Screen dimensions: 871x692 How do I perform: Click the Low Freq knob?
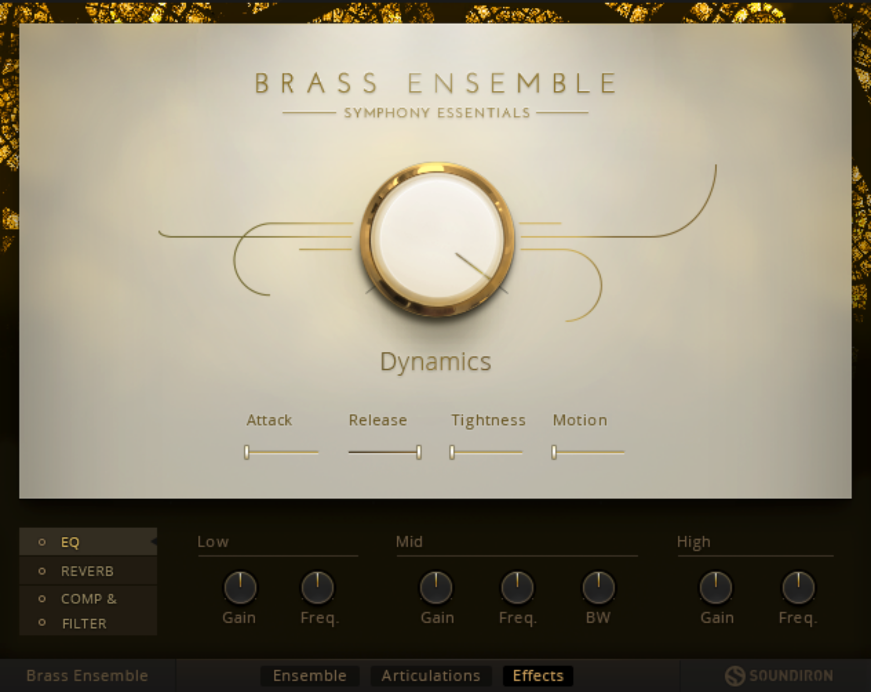pos(318,588)
